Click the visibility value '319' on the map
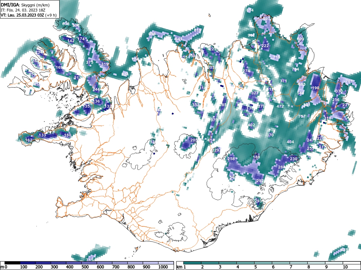The image size is (361, 270). (105, 64)
